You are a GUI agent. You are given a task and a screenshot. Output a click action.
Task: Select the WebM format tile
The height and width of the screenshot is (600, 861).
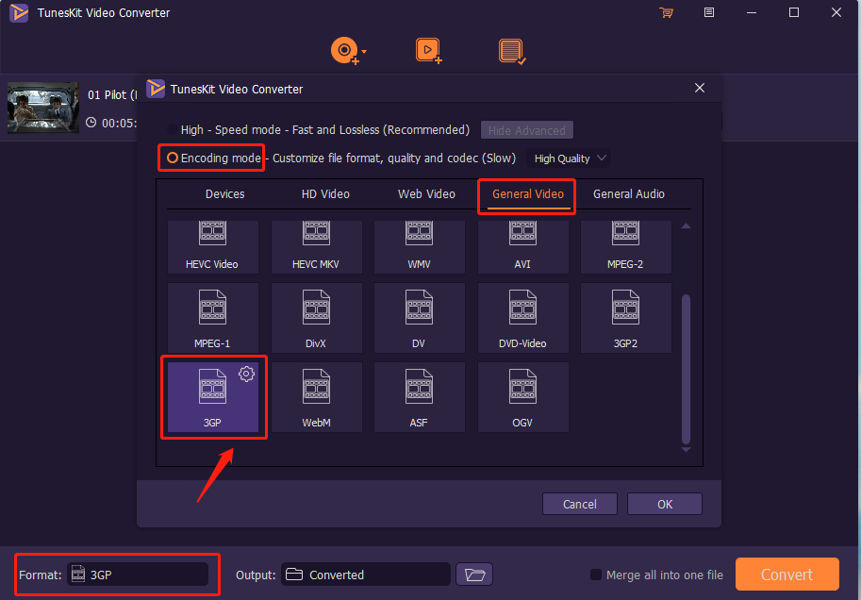click(x=316, y=397)
